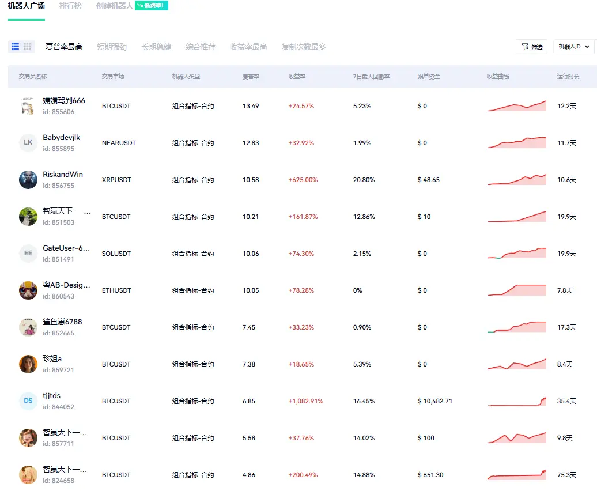Viewport: 597px width, 491px height.
Task: Click XRPUSDT market cell
Action: (116, 180)
